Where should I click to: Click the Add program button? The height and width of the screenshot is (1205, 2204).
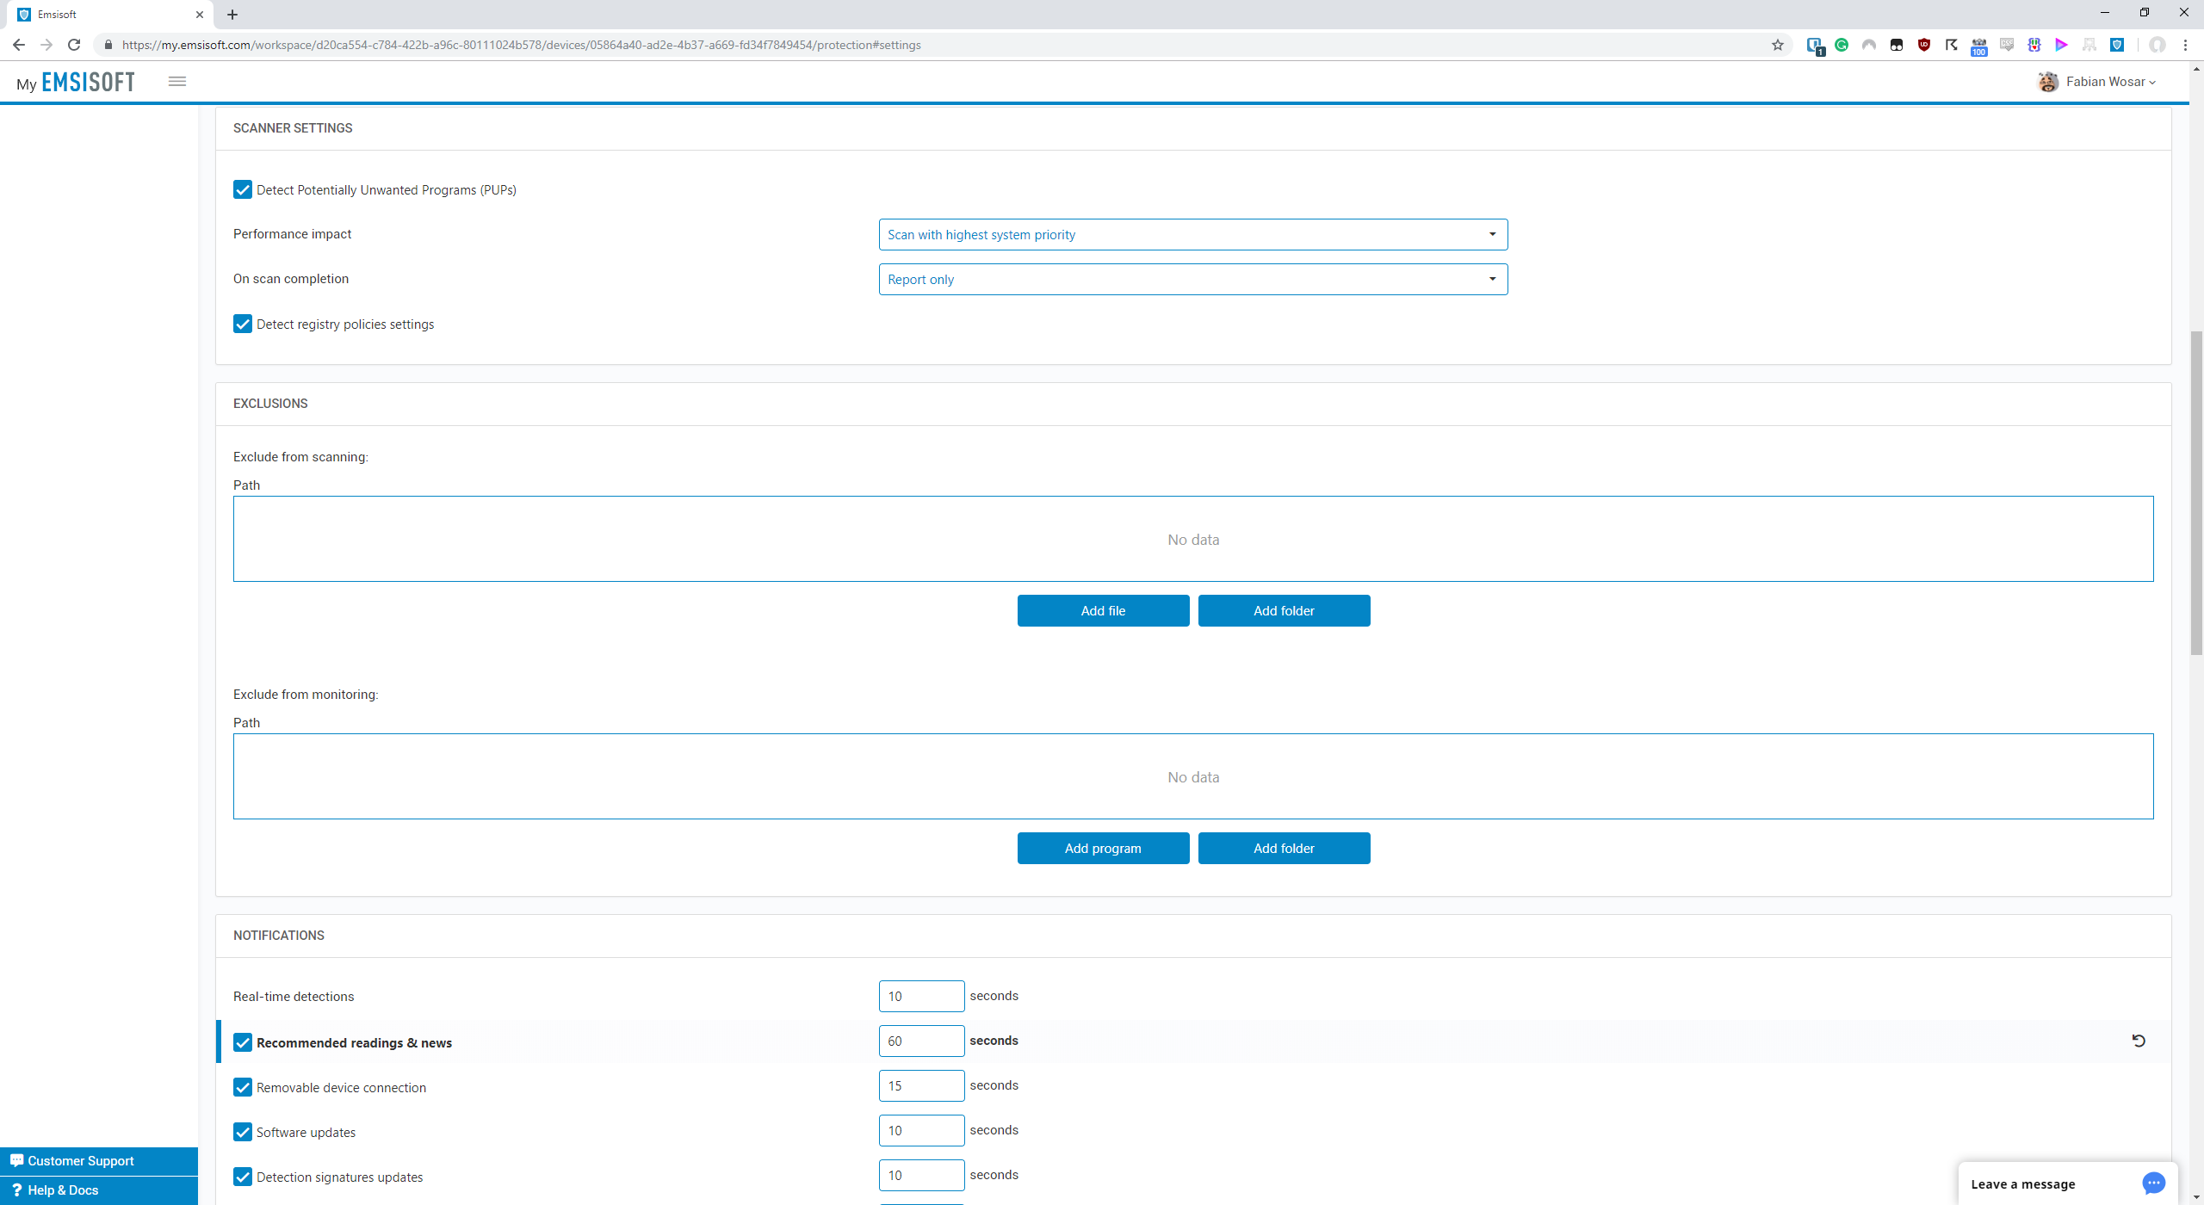click(1103, 849)
